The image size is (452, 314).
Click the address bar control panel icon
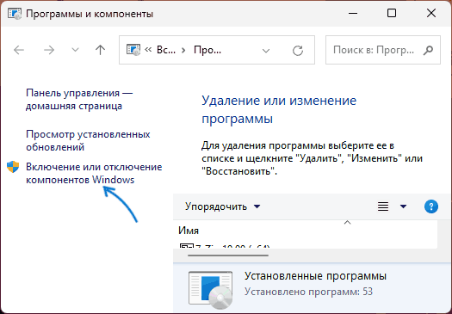click(133, 50)
